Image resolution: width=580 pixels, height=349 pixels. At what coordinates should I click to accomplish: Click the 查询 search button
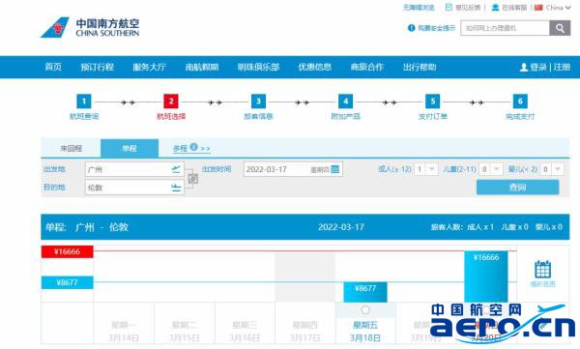(517, 188)
